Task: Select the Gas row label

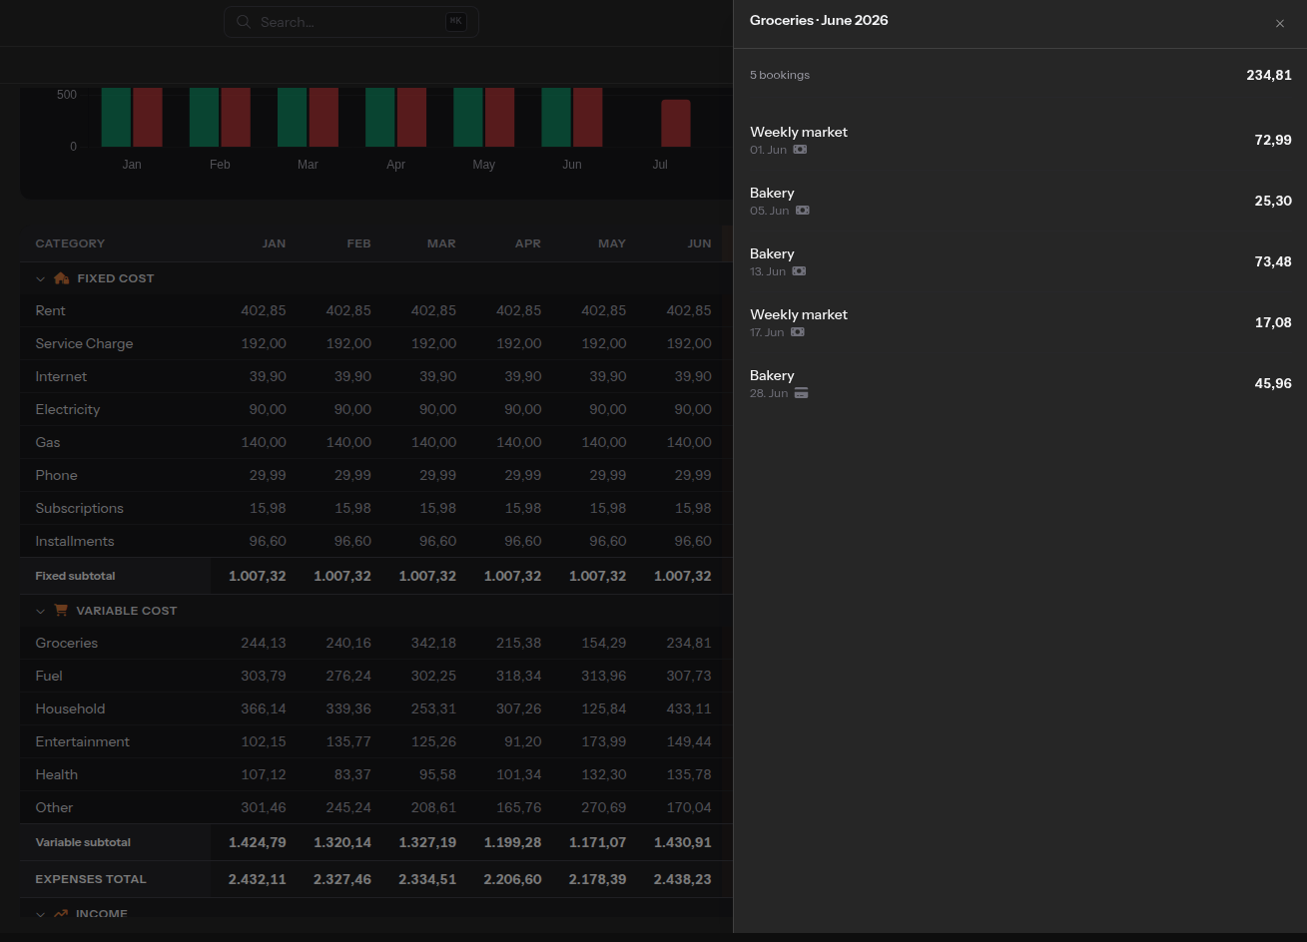Action: [x=48, y=442]
